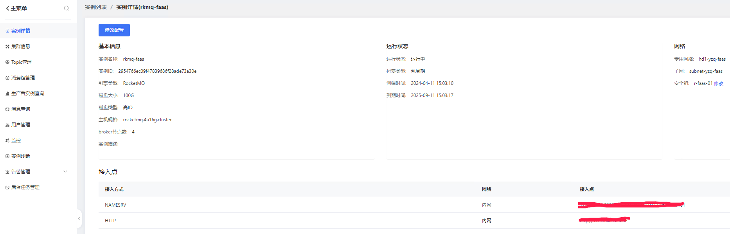Click the 实例诊断 sidebar icon
This screenshot has width=730, height=234.
[x=7, y=156]
